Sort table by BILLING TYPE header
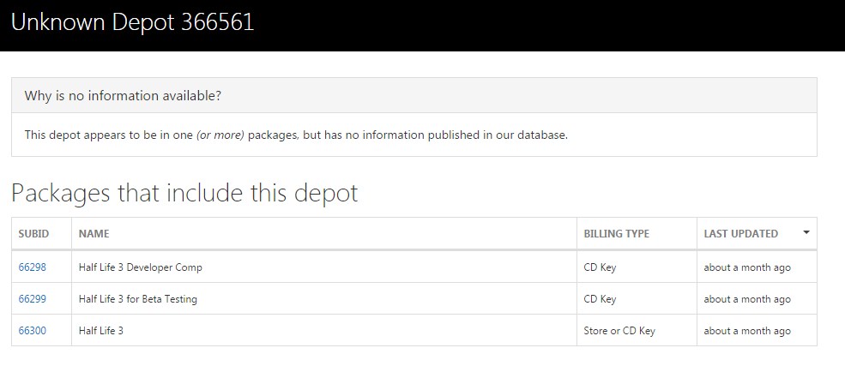845x366 pixels. click(x=617, y=234)
